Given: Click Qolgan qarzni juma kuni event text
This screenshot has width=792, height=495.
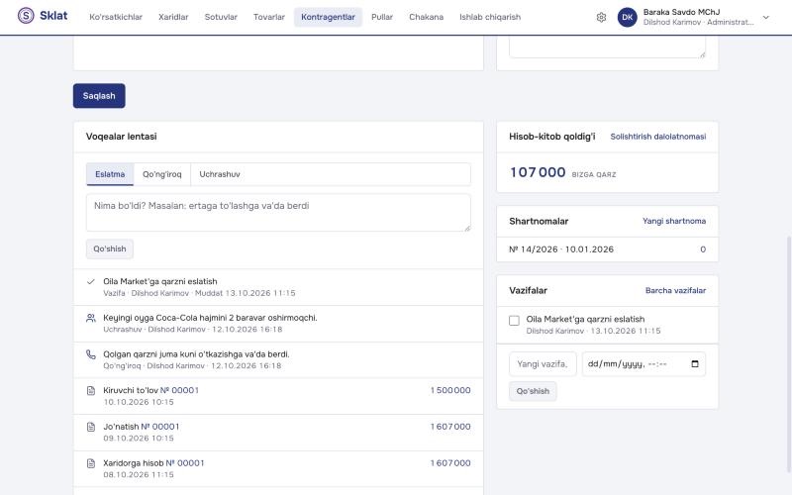Looking at the screenshot, I should tap(196, 354).
